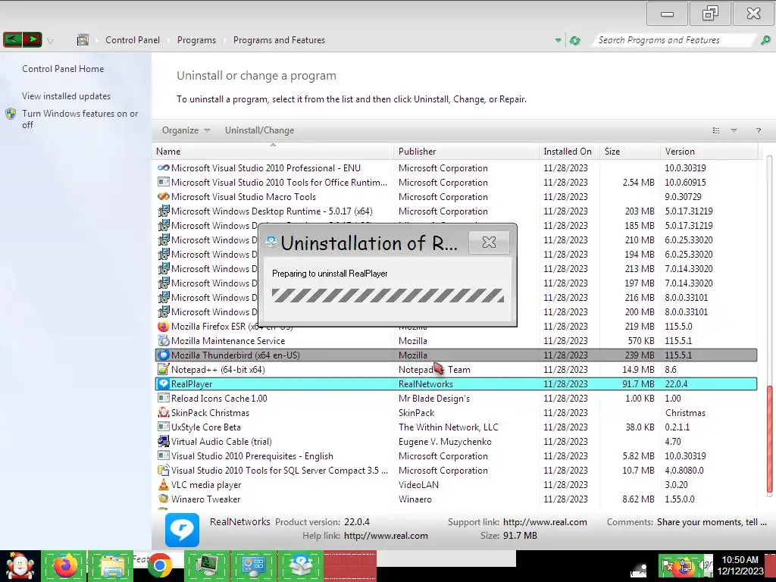Select Mozilla Thunderbird icon in list
Screen dimensions: 776x582
[164, 355]
